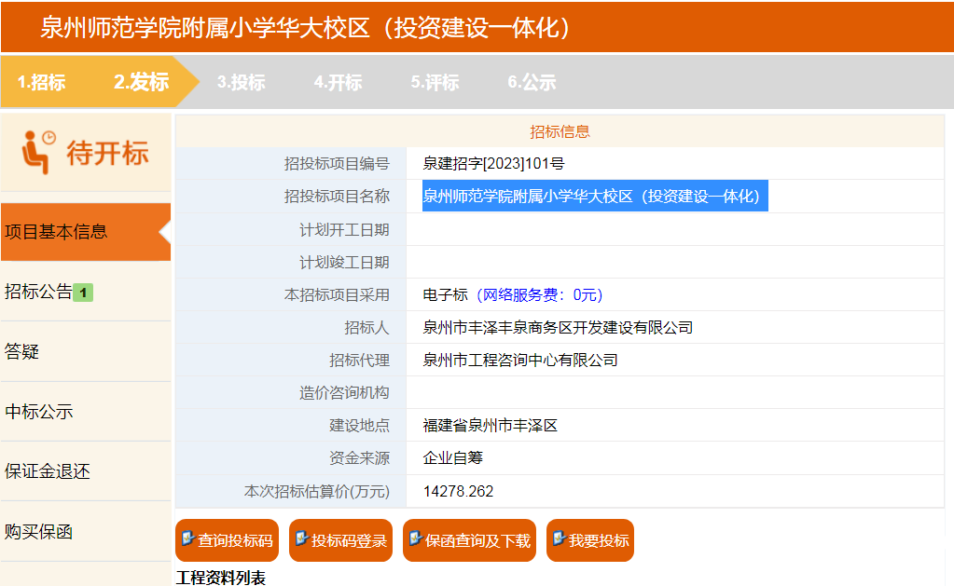This screenshot has height=586, width=954.
Task: Click the document icon on 我要投标 button
Action: tap(560, 538)
